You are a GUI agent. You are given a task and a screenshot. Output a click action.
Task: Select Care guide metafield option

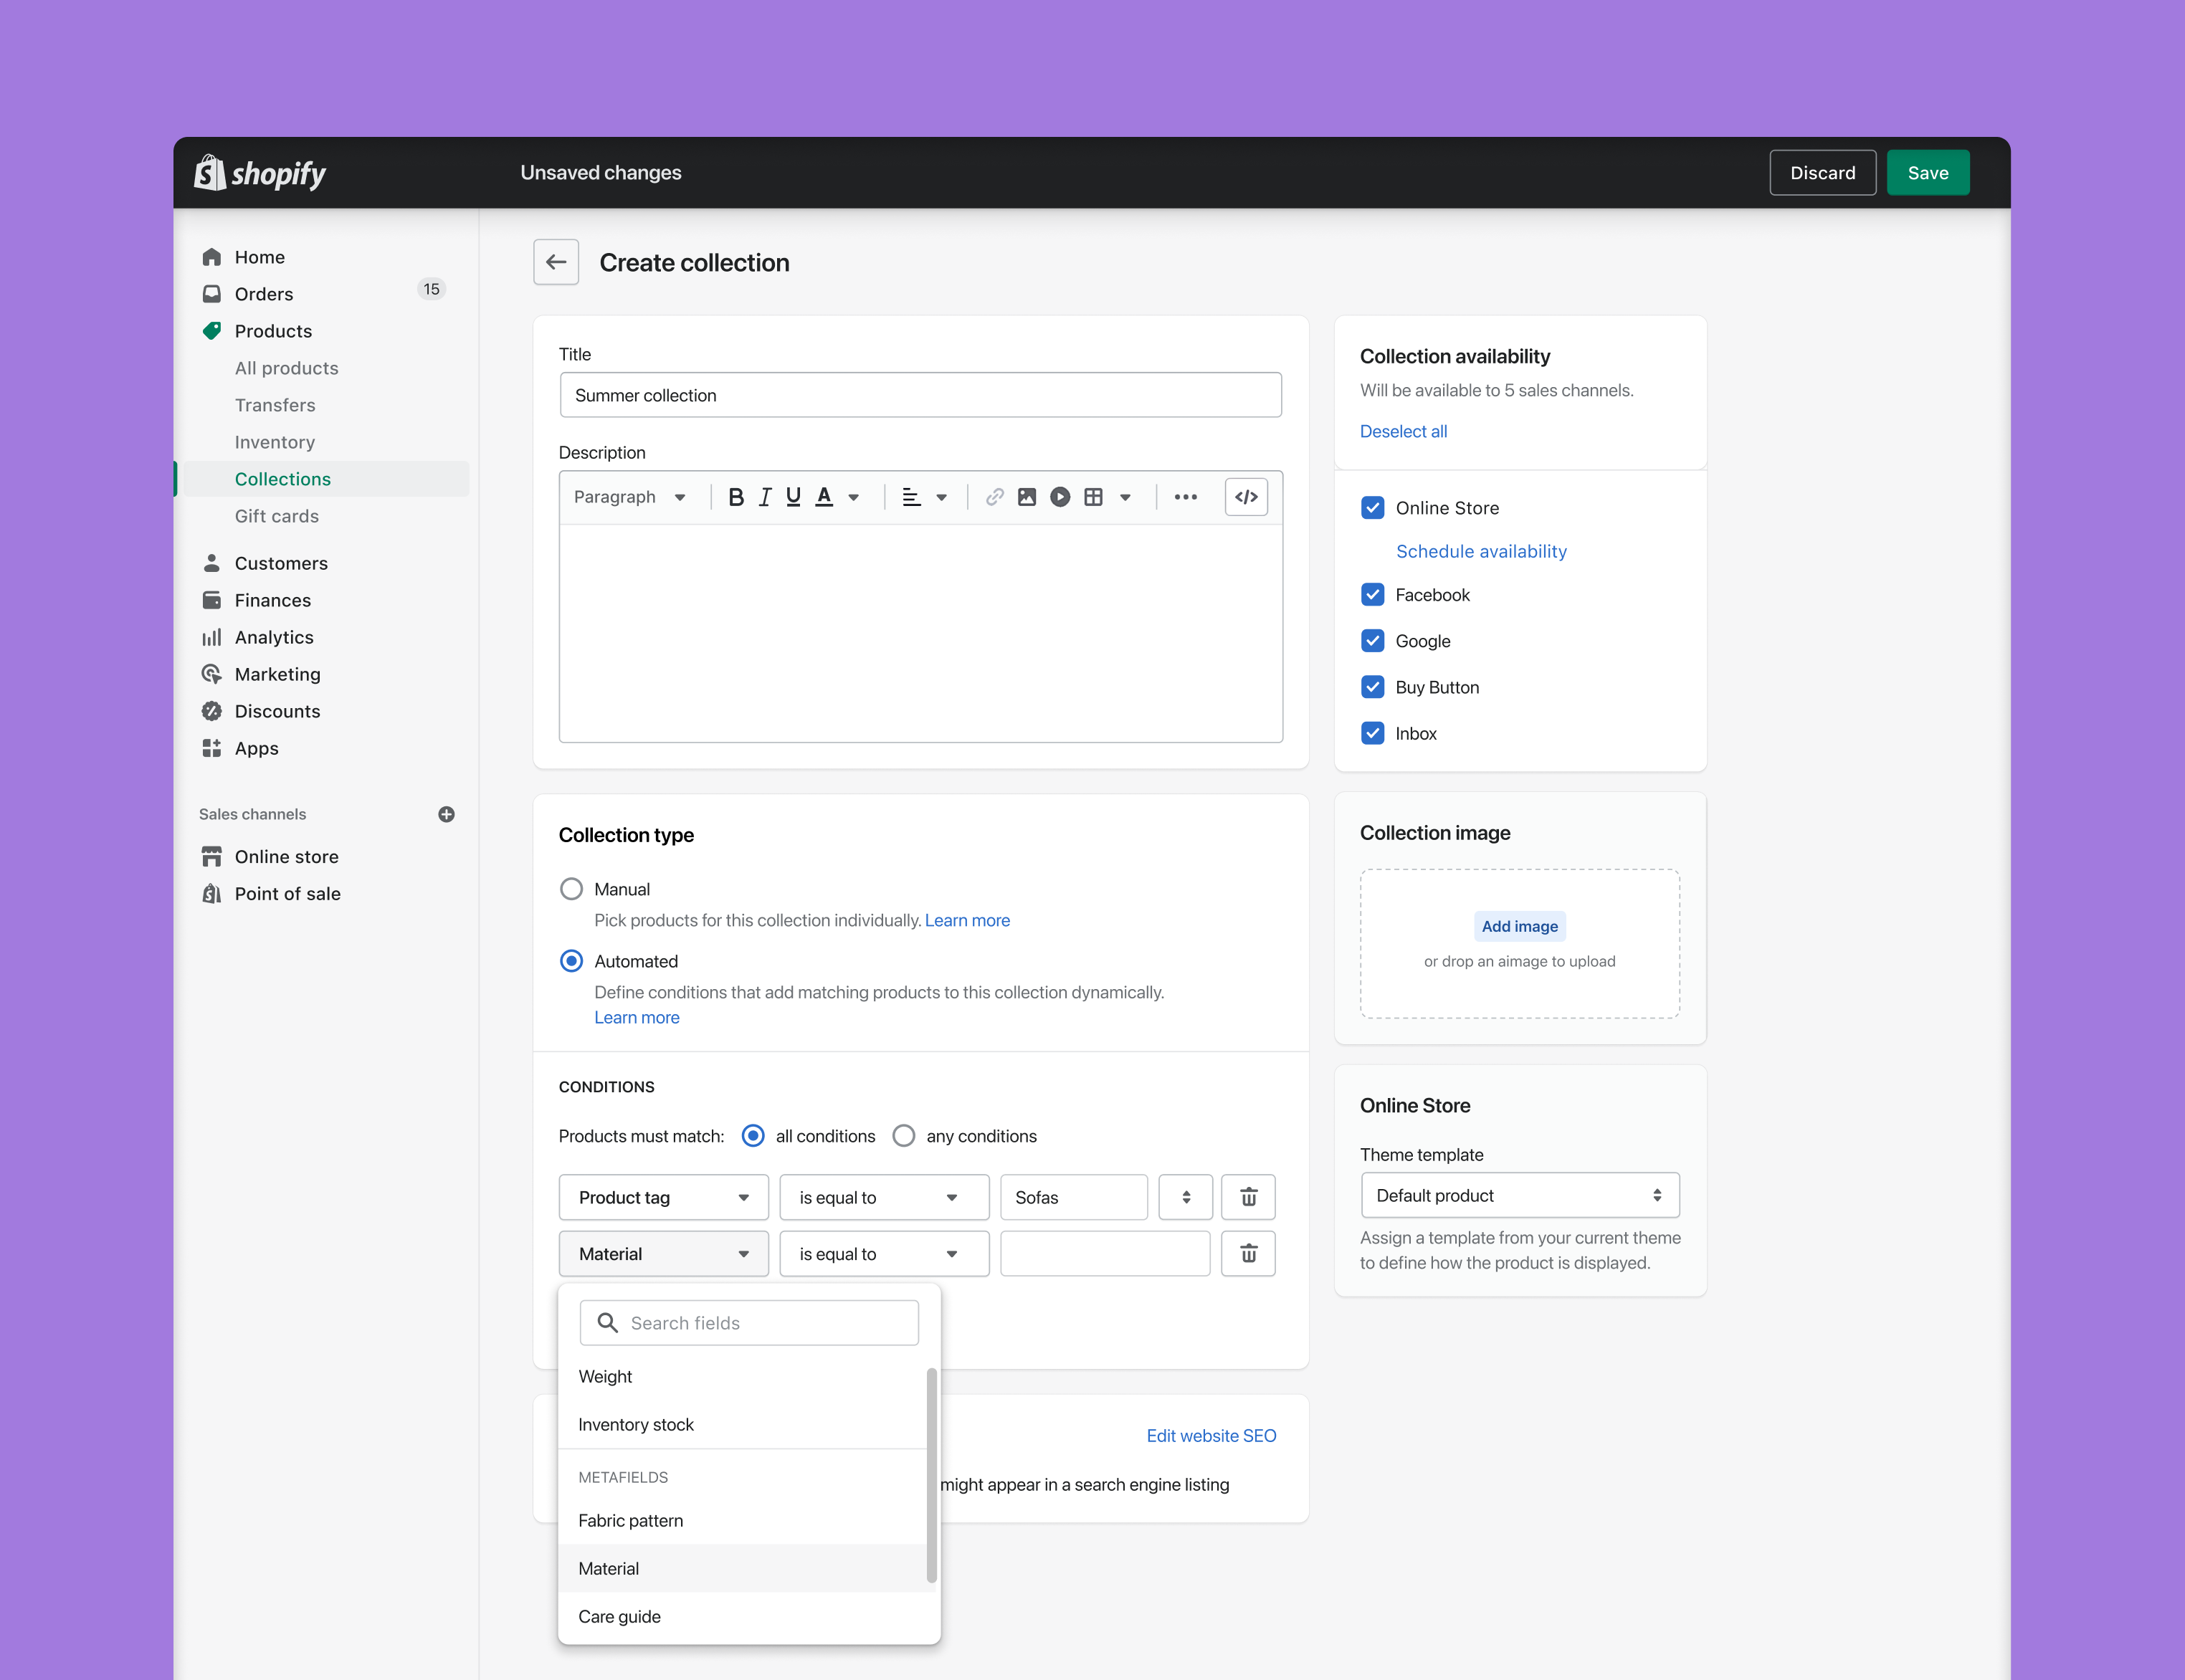(743, 1616)
